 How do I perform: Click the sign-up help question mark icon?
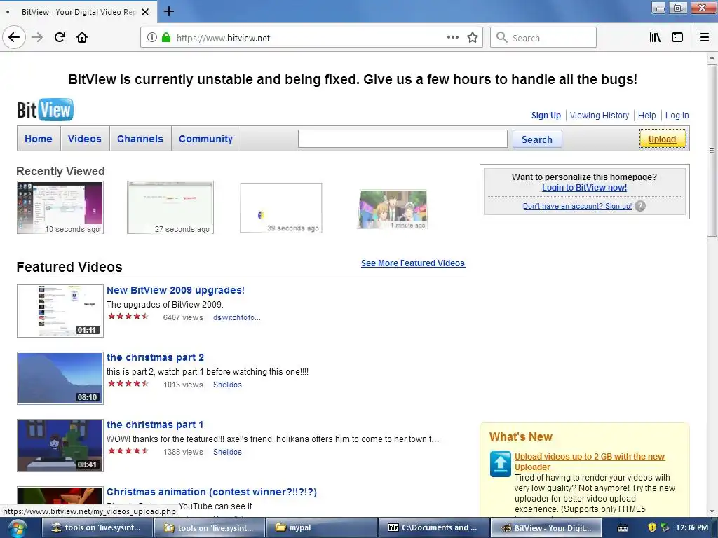[x=640, y=207]
